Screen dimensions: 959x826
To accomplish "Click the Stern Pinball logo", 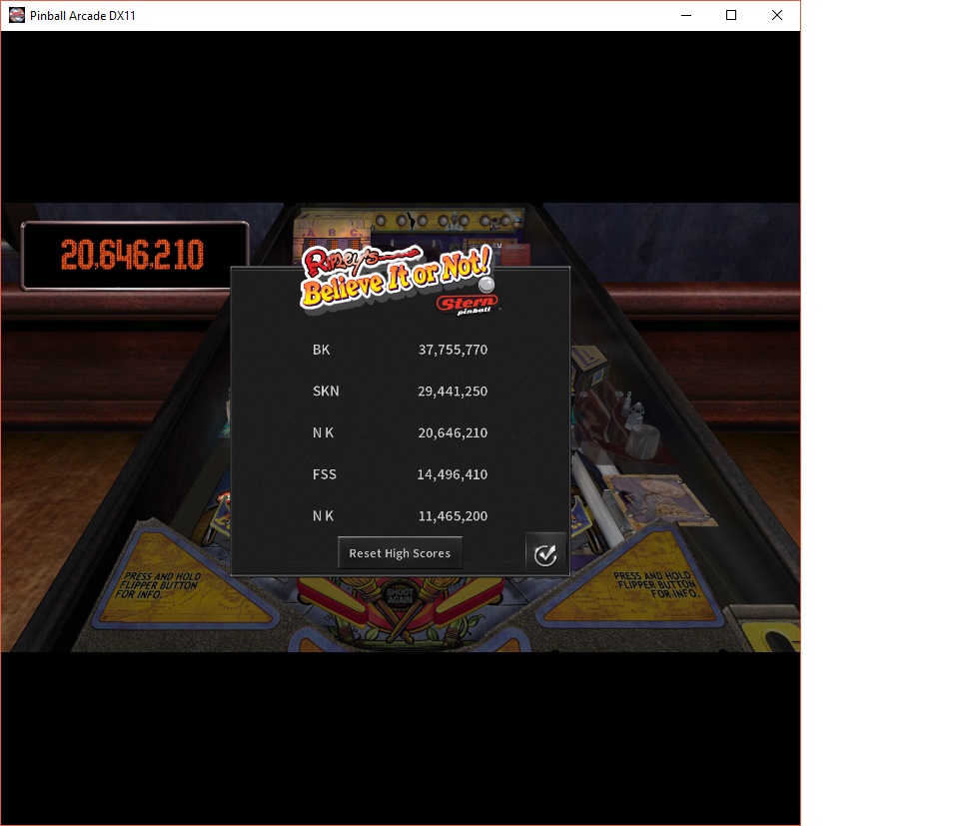I will [466, 305].
